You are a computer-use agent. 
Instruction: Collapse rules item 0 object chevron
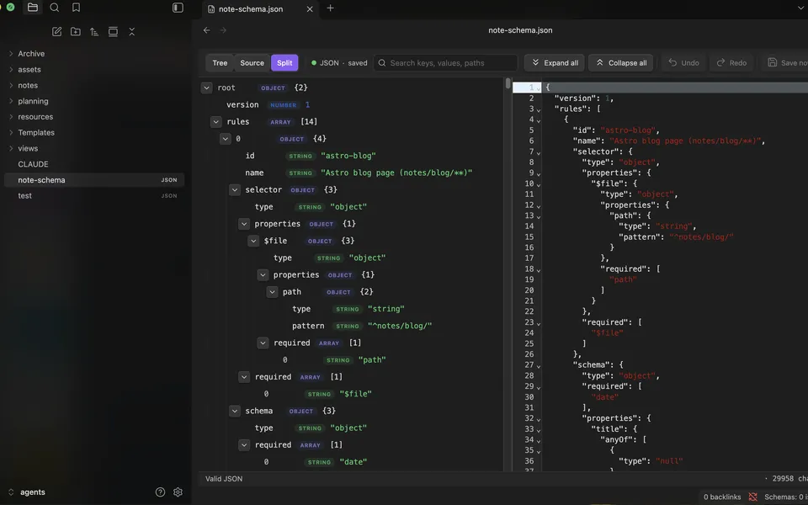[226, 139]
